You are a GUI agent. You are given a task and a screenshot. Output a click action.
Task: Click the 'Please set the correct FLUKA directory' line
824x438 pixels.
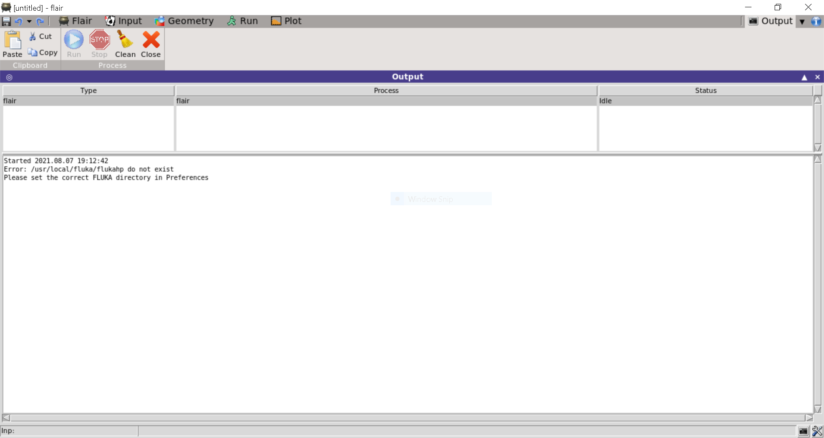(x=106, y=178)
